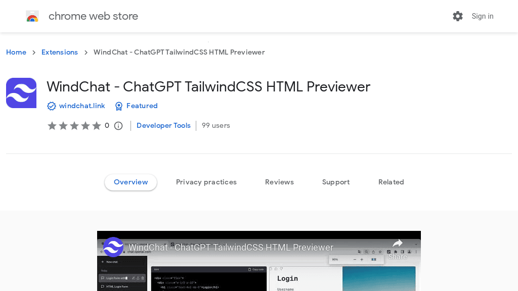Go to Home breadcrumb link

tap(16, 52)
